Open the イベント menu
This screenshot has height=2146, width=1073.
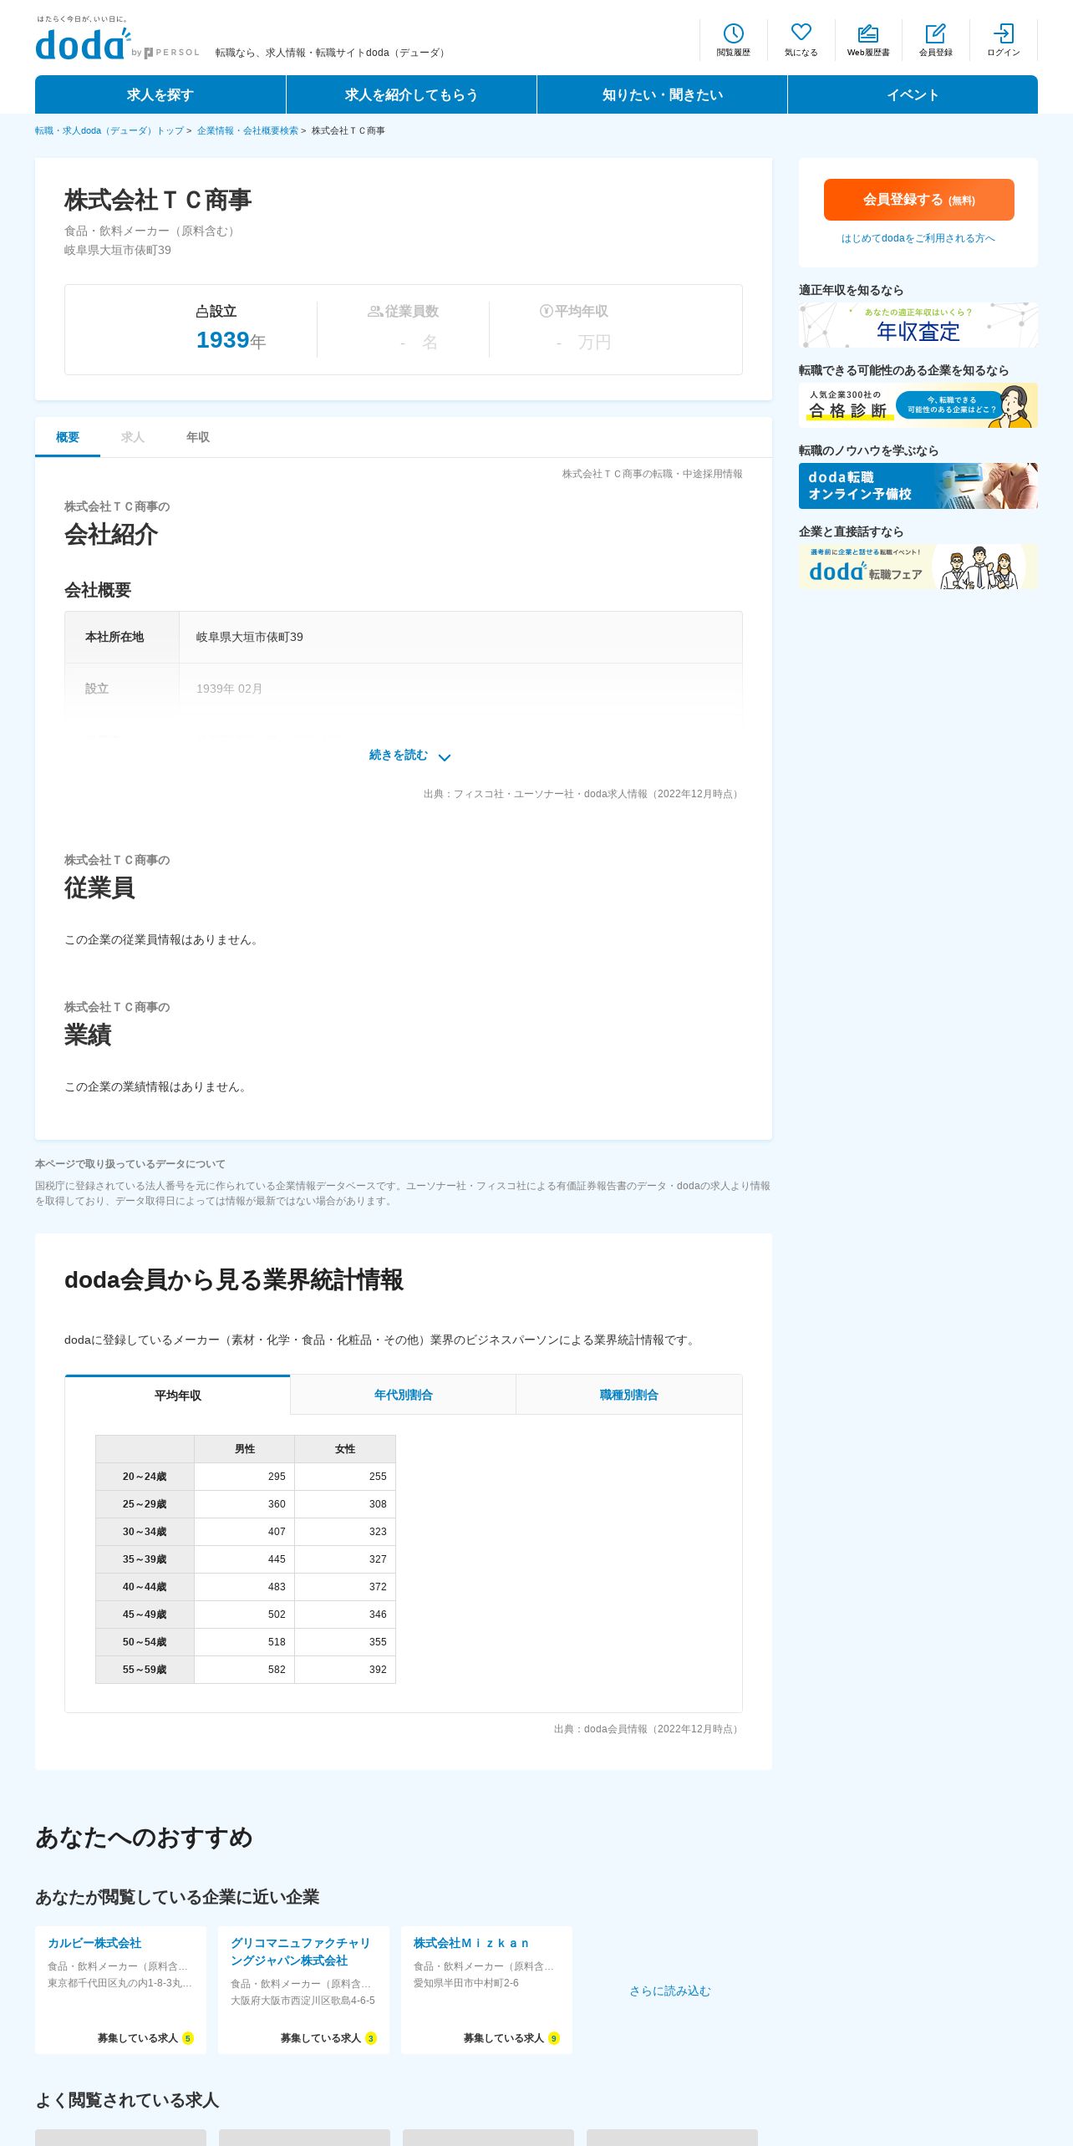point(913,94)
